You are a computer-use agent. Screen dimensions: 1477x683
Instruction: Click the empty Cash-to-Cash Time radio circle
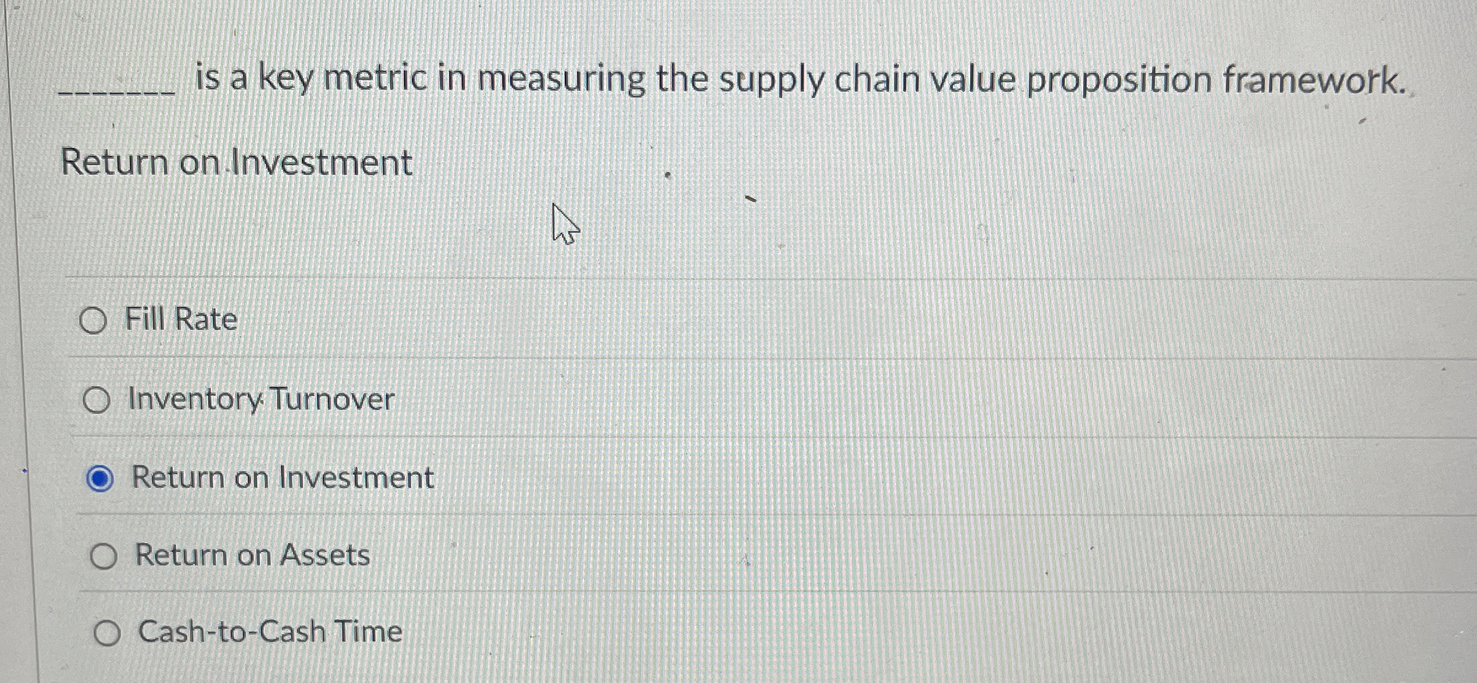point(108,633)
